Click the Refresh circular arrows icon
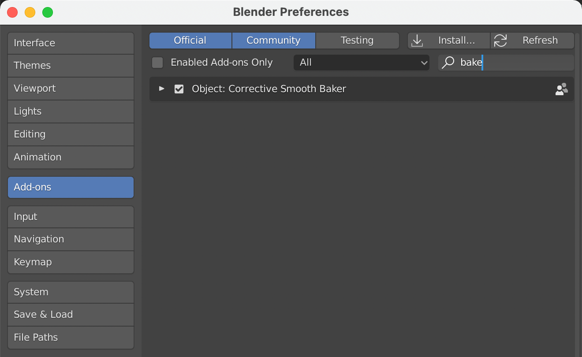This screenshot has height=357, width=582. pos(500,41)
